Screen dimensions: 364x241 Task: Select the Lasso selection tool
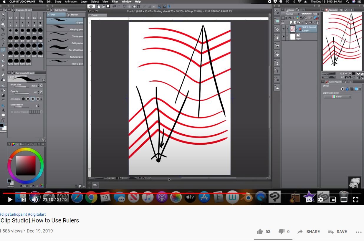click(3, 34)
